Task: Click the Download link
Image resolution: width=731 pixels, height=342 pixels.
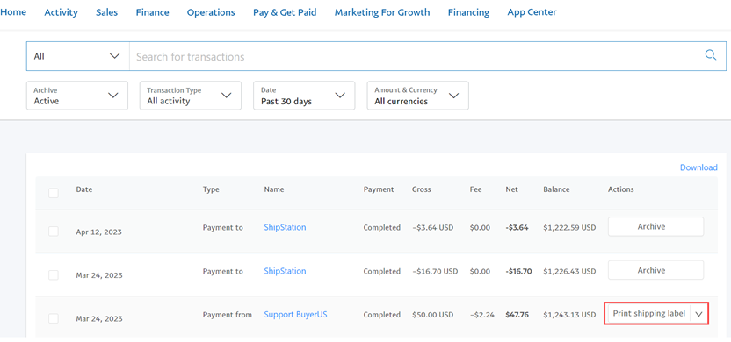Action: click(x=698, y=167)
